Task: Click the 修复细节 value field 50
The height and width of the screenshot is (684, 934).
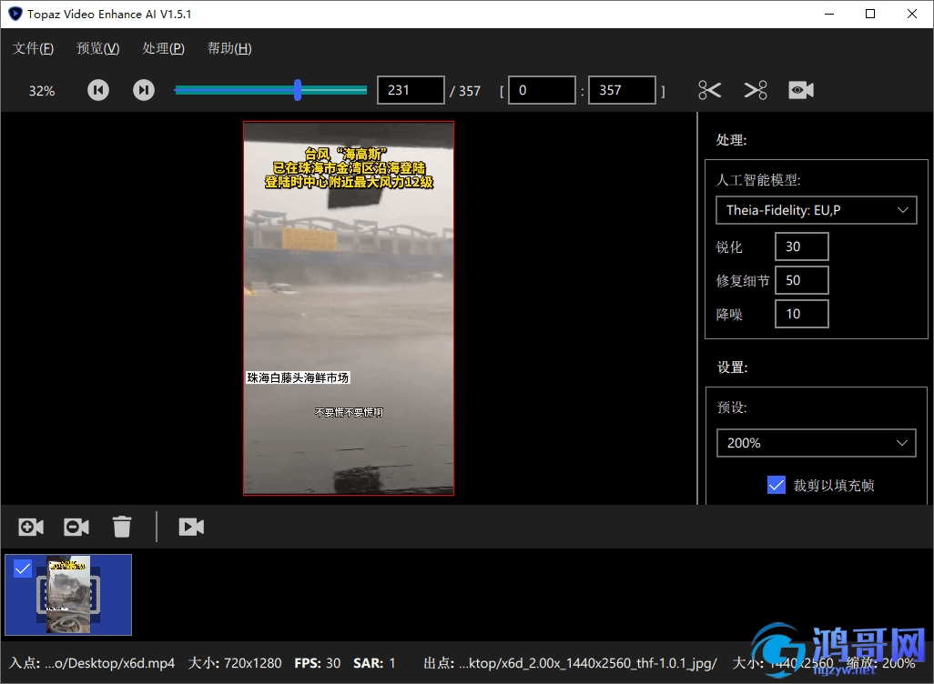Action: pyautogui.click(x=802, y=280)
